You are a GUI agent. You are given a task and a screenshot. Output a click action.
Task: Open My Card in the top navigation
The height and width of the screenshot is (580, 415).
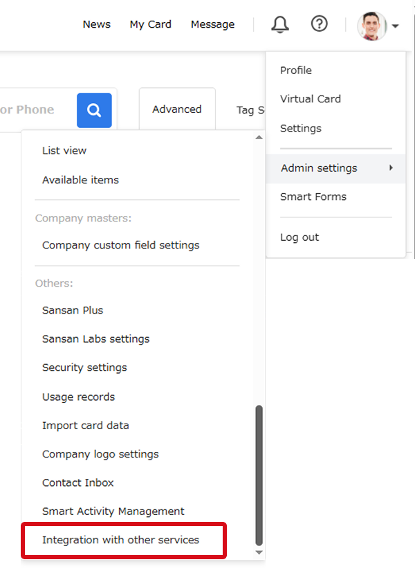150,24
